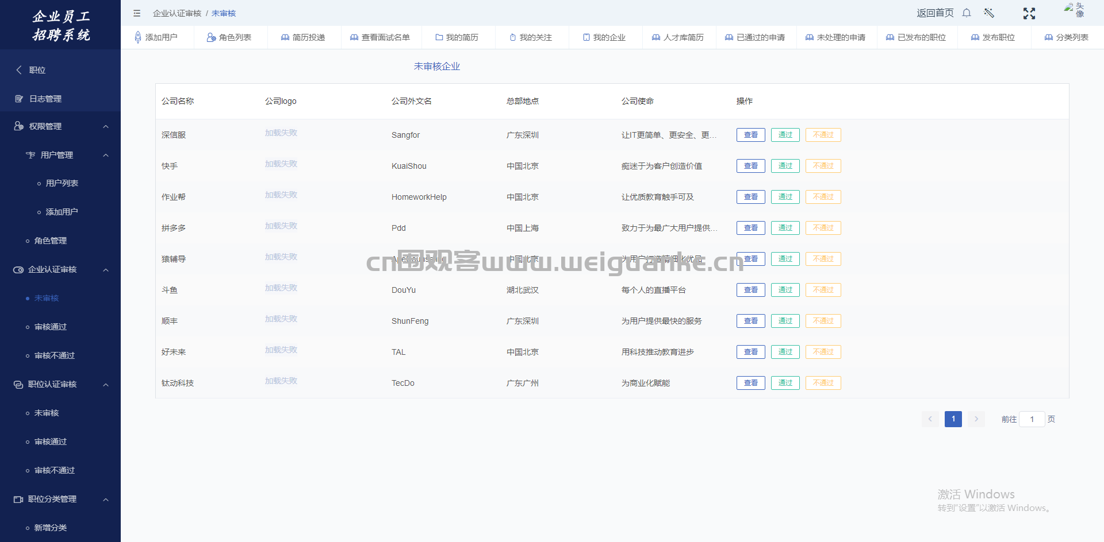Click the TecDo cell text
This screenshot has height=542, width=1104.
pos(403,383)
